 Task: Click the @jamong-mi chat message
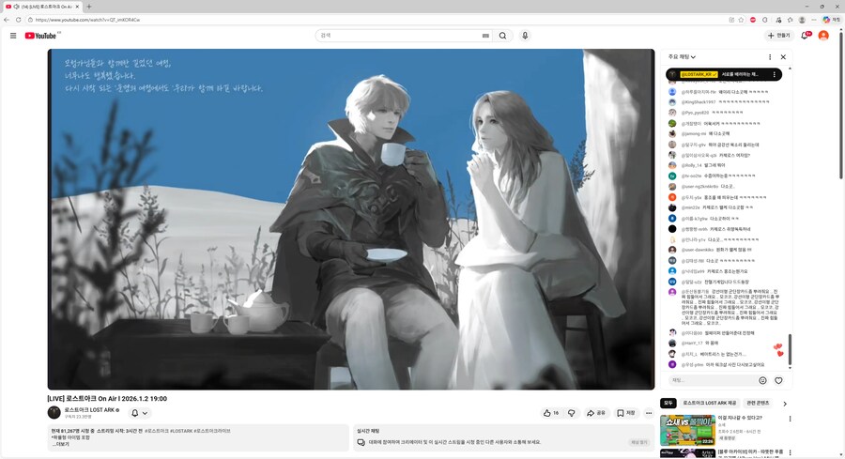[x=705, y=133]
